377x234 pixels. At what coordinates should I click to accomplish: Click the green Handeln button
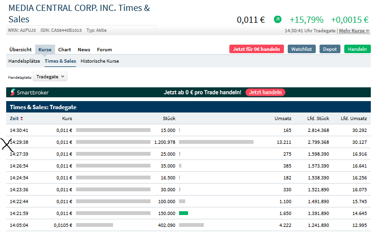[357, 49]
